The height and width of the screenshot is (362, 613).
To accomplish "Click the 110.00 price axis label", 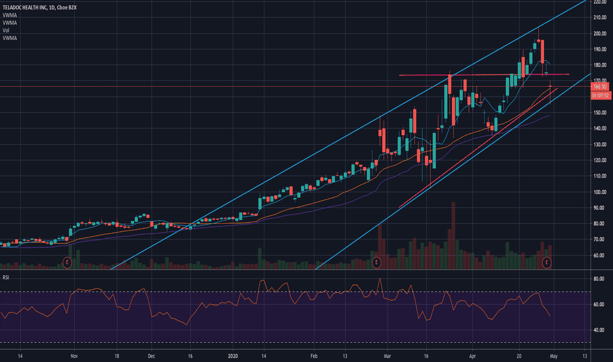I will 600,176.
